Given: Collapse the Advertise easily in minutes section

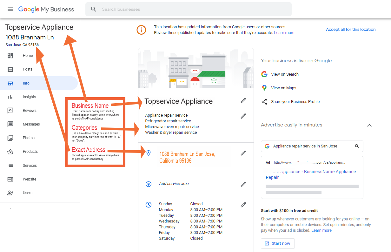Looking at the screenshot, I should (369, 125).
